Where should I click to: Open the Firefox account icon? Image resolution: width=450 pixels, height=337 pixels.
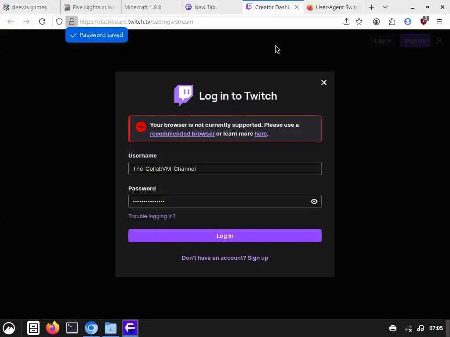pyautogui.click(x=376, y=22)
